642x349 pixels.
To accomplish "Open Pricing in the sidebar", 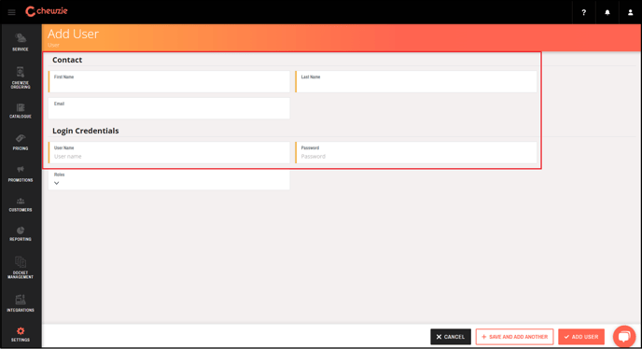I will (21, 142).
